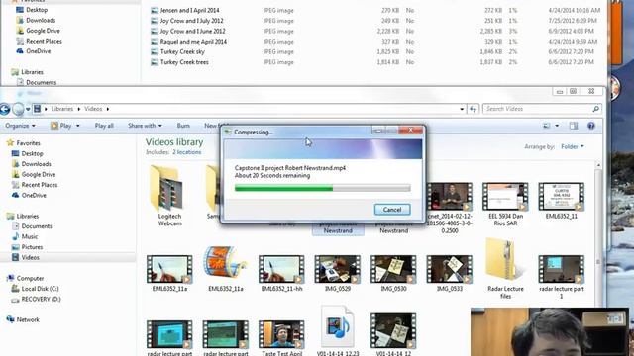Viewport: 634px width, 356px height.
Task: Select first EML6352_11a video thumbnail
Action: pyautogui.click(x=169, y=269)
